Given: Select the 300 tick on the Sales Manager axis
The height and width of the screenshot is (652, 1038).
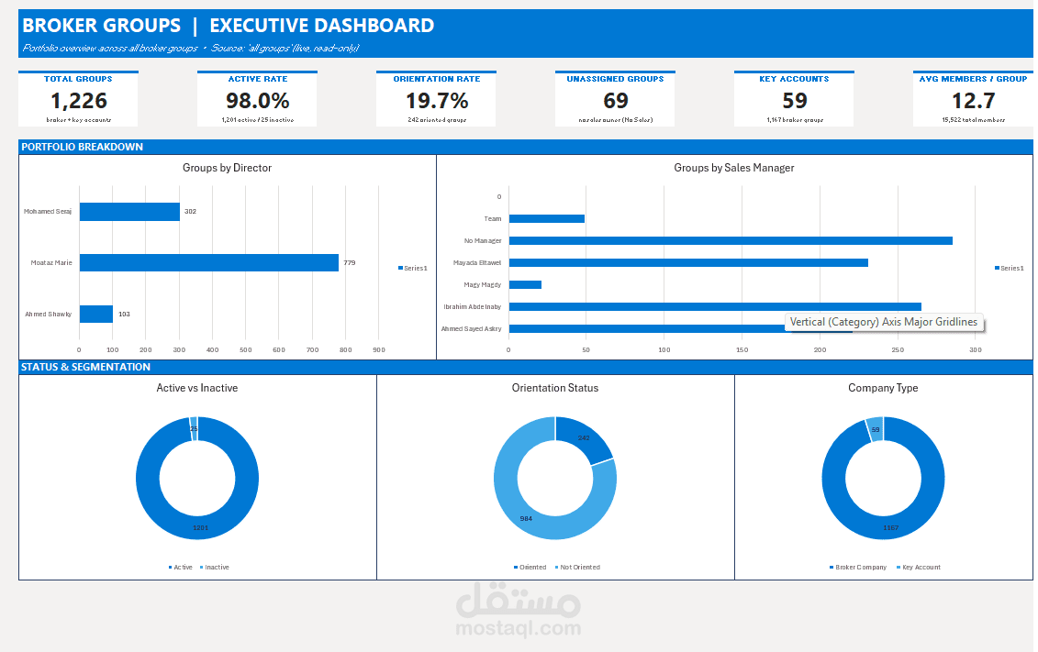Looking at the screenshot, I should 976,349.
